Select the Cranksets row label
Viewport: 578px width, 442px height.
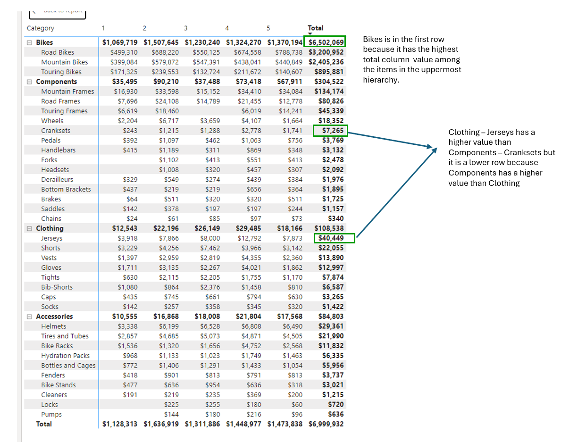[56, 131]
